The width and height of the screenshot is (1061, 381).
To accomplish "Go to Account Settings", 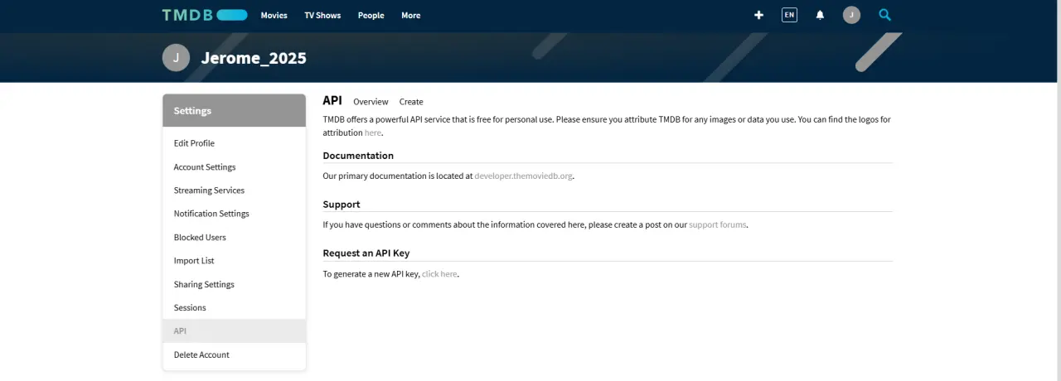I will pos(235,166).
